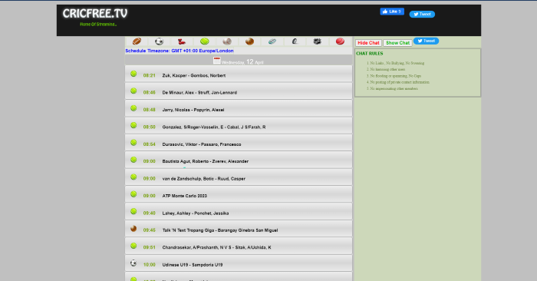The image size is (537, 281).
Task: Click the 09:51 start time
Action: coord(150,247)
